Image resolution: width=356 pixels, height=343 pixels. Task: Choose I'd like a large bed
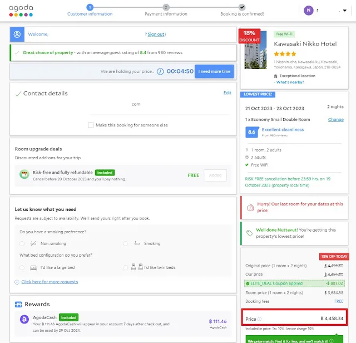coord(22,267)
